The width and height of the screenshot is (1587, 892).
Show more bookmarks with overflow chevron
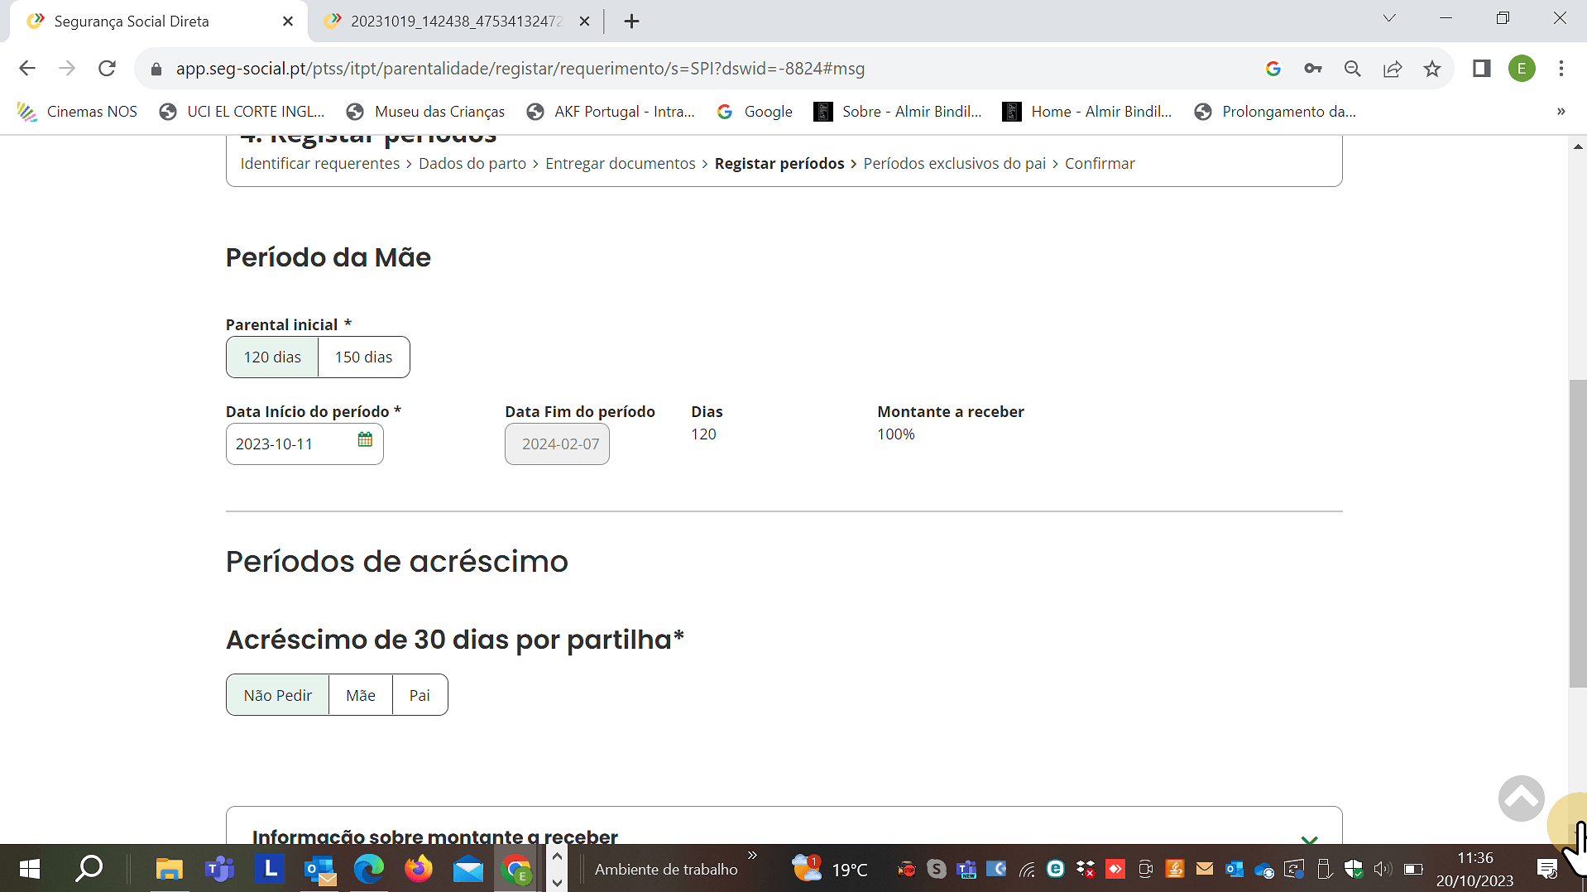pyautogui.click(x=1561, y=112)
